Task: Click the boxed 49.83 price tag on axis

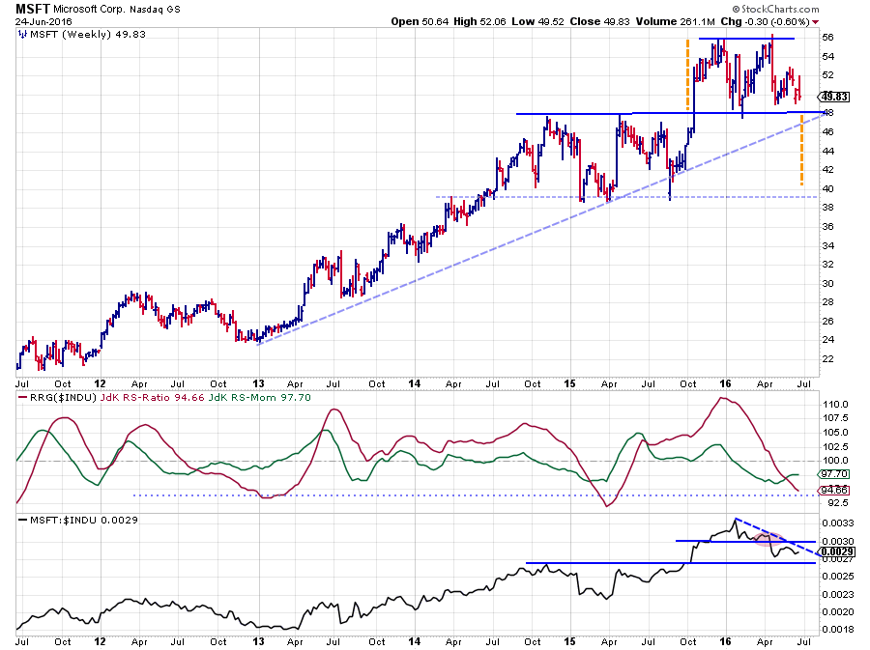Action: tap(834, 97)
